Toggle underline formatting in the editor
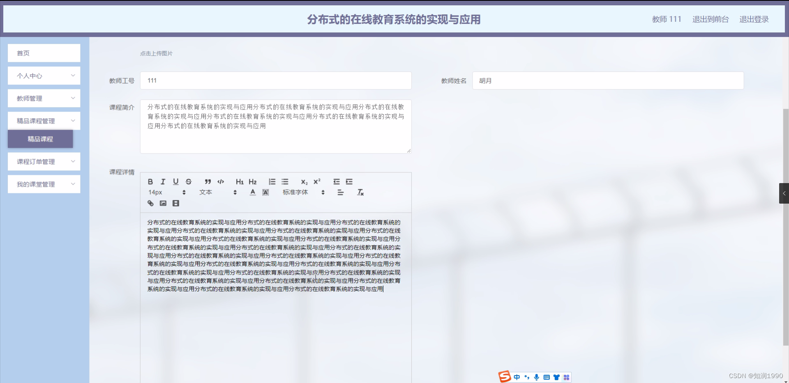This screenshot has height=383, width=789. (x=175, y=182)
